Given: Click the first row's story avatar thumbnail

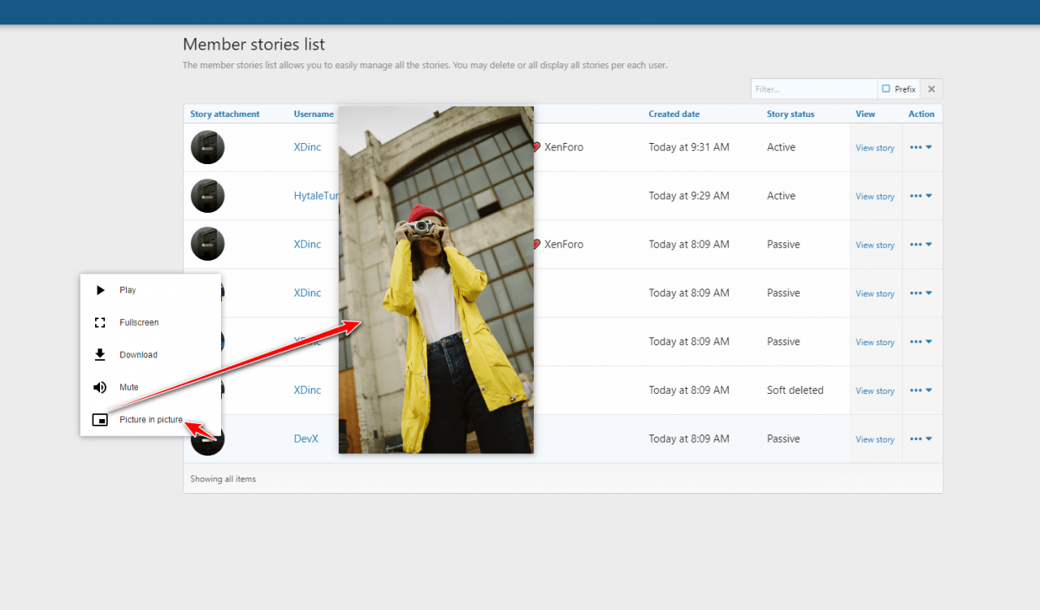Looking at the screenshot, I should tap(207, 147).
